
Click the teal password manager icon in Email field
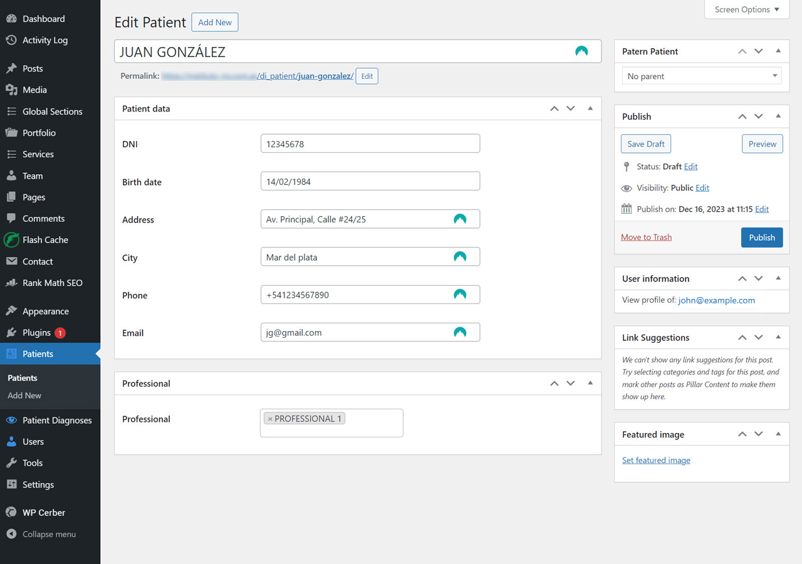(x=460, y=332)
